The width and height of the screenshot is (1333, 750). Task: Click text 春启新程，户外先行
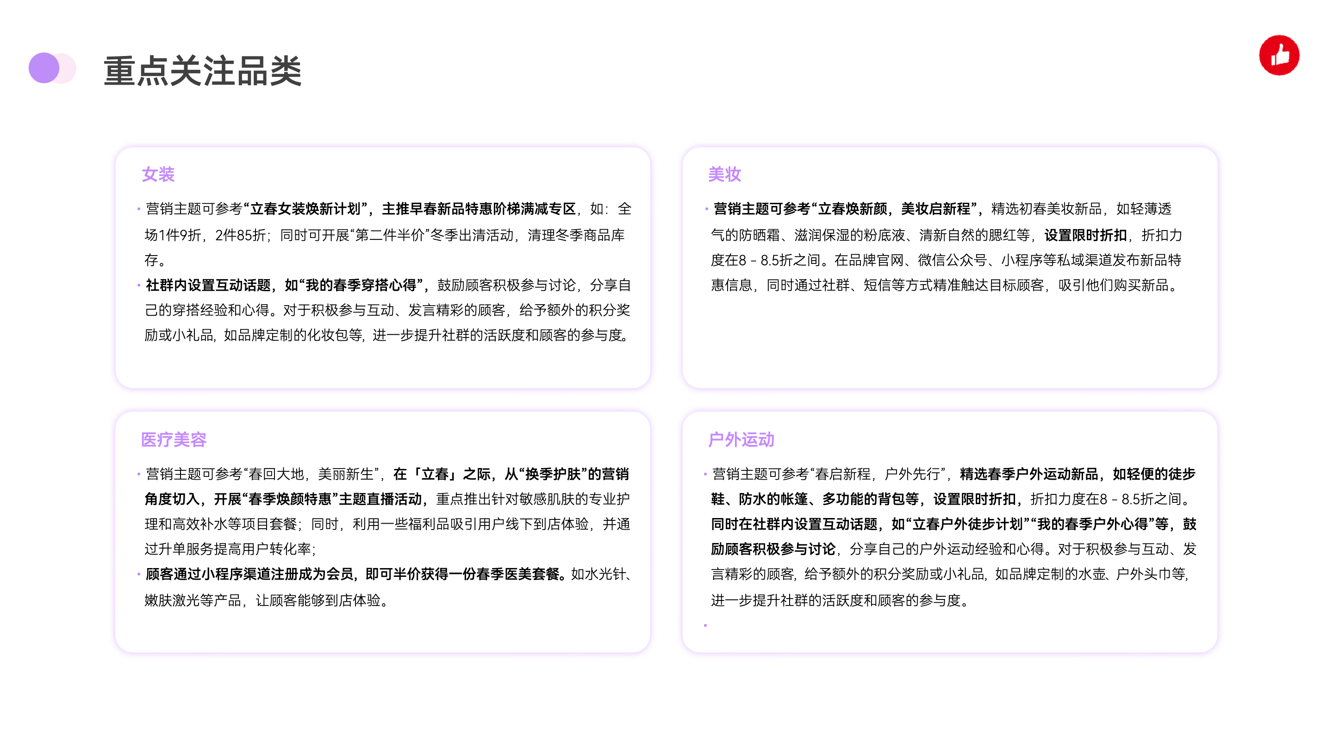(877, 474)
